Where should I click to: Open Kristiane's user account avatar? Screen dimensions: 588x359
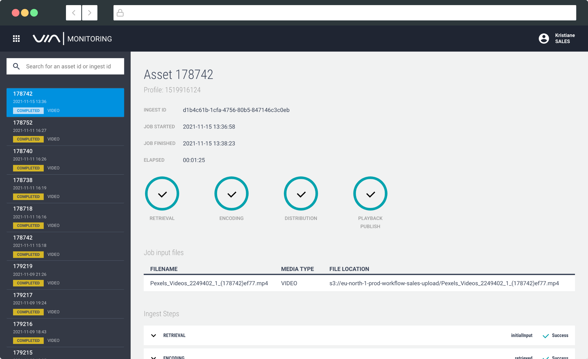[x=544, y=39]
